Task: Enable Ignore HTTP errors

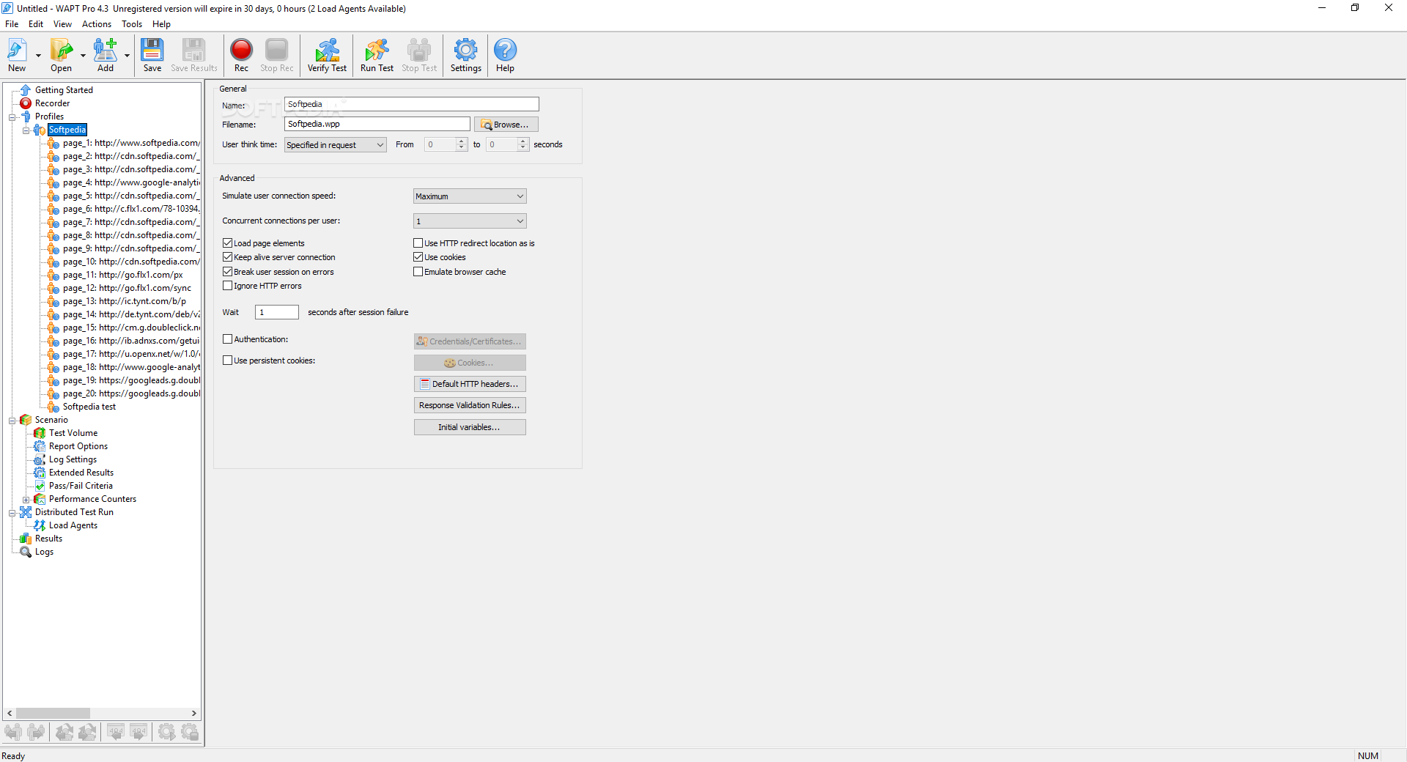Action: (227, 286)
